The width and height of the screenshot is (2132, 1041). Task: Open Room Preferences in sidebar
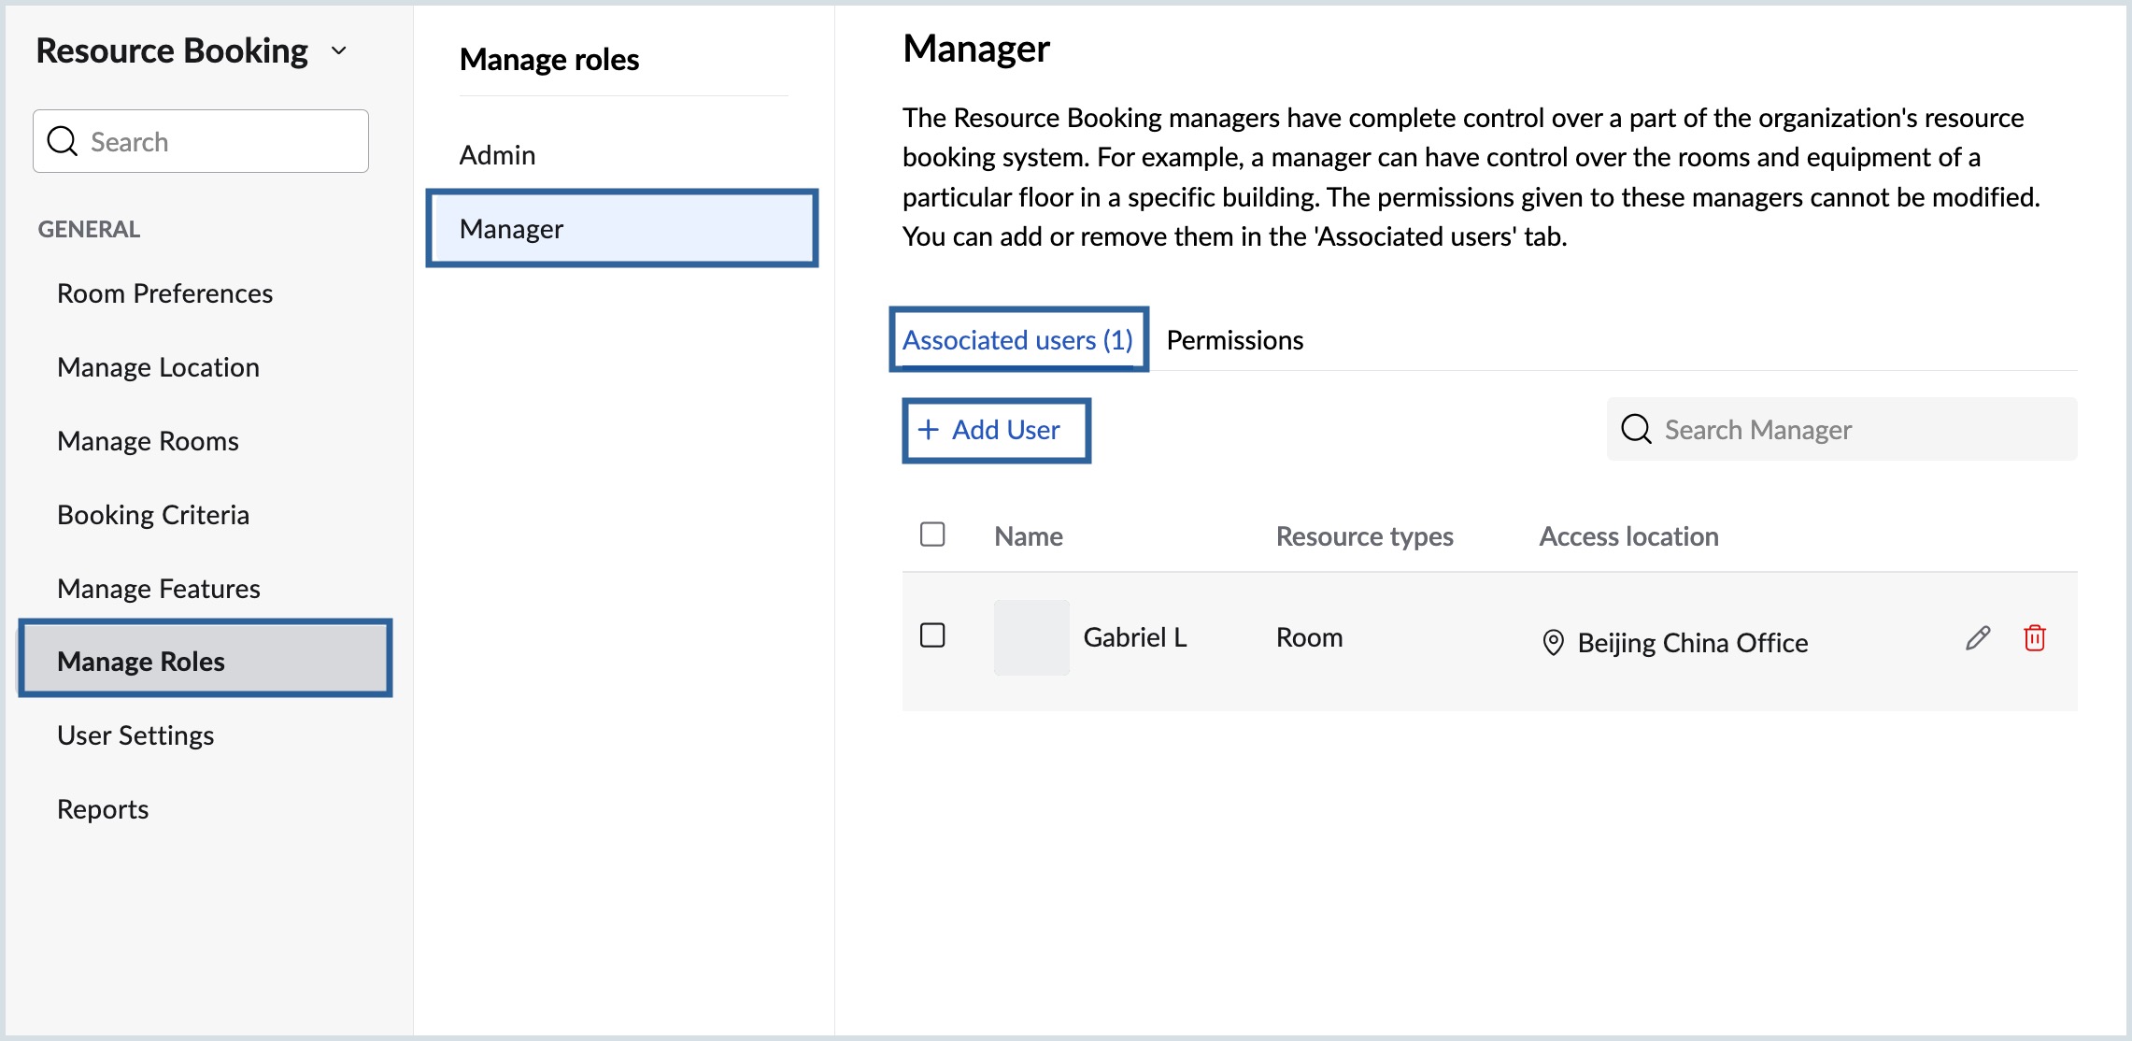[x=164, y=293]
